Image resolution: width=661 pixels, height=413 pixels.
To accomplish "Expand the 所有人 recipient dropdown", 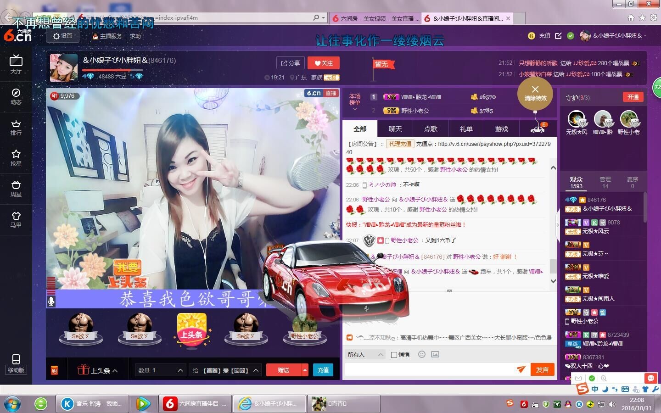I will click(365, 355).
